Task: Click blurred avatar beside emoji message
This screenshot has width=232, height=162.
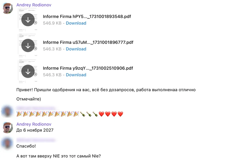Action: click(x=7, y=112)
